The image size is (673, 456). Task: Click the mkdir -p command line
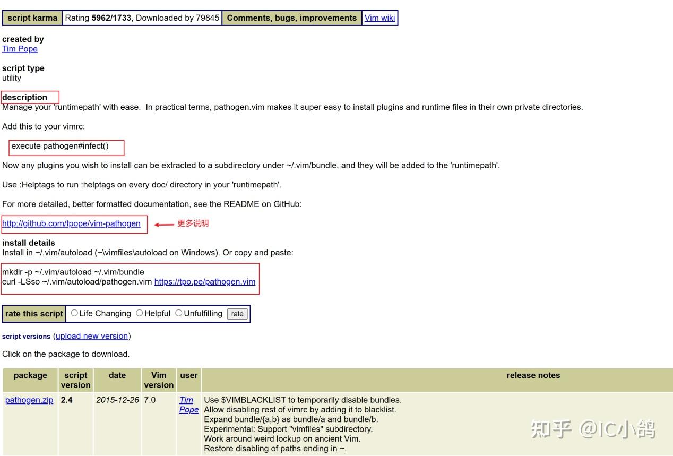click(x=73, y=272)
